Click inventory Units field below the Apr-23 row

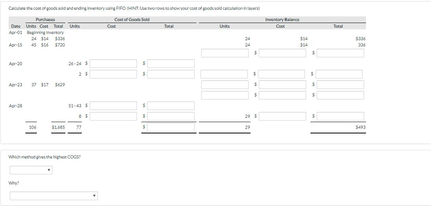point(225,95)
